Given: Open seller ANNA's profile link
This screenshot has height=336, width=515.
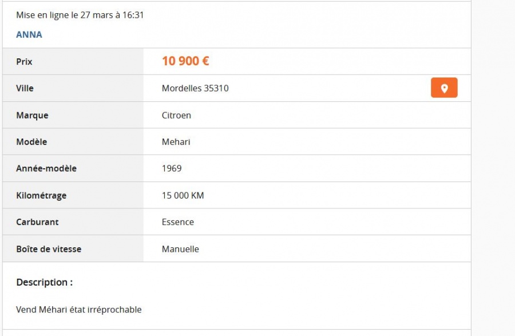Looking at the screenshot, I should tap(29, 34).
